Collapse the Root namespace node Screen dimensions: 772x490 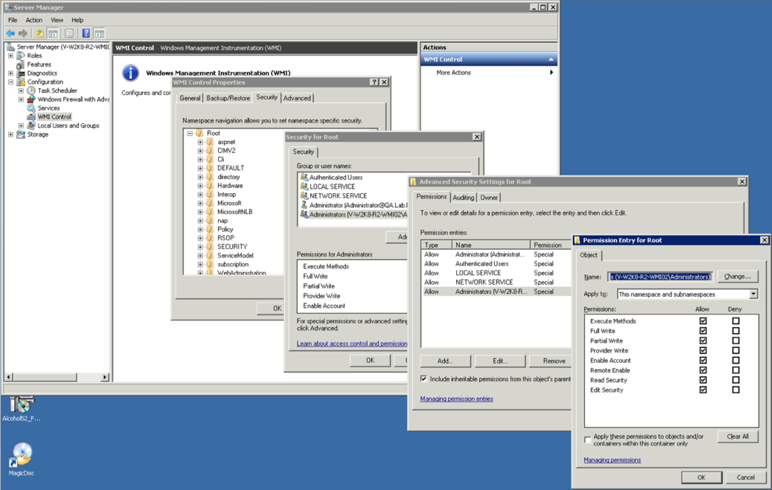click(190, 133)
